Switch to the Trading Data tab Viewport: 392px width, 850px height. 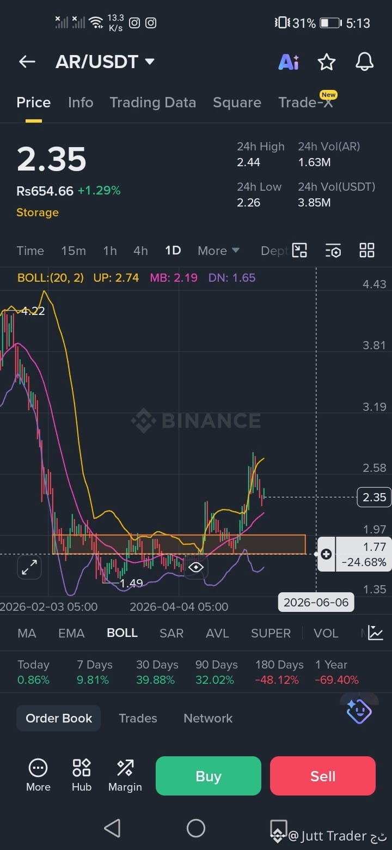tap(153, 102)
